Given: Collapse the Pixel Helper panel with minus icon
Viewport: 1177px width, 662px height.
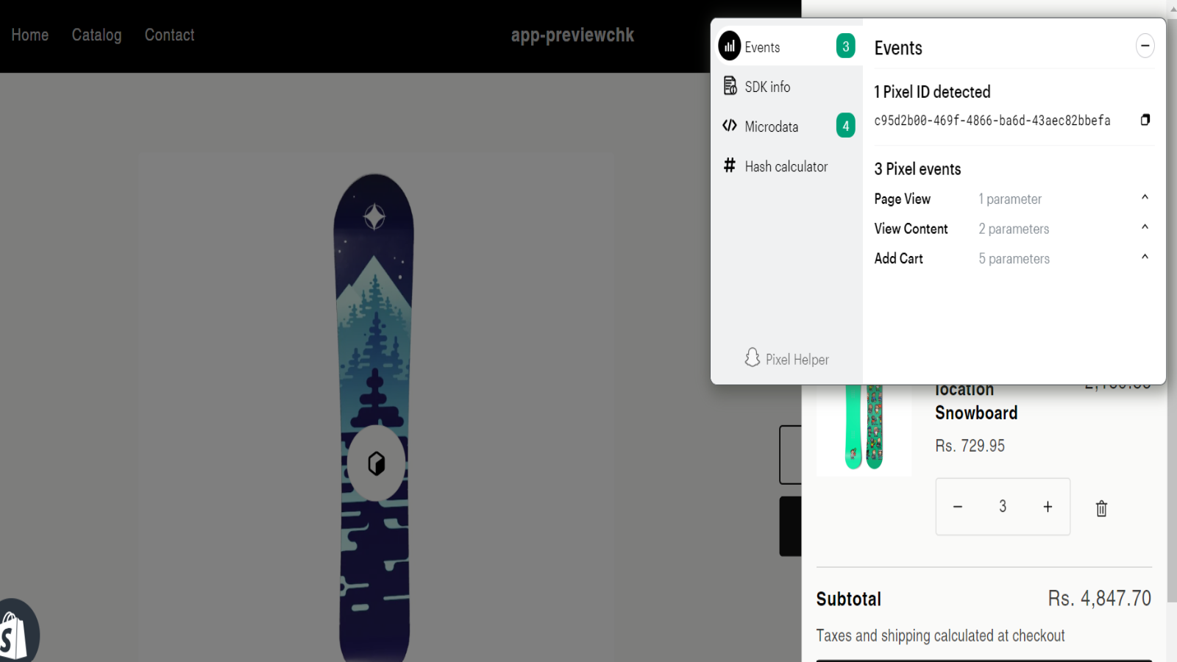Looking at the screenshot, I should click(1145, 46).
